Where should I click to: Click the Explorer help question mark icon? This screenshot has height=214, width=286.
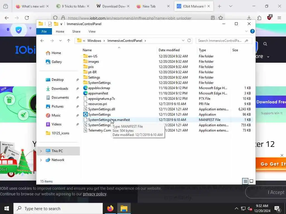tap(252, 31)
